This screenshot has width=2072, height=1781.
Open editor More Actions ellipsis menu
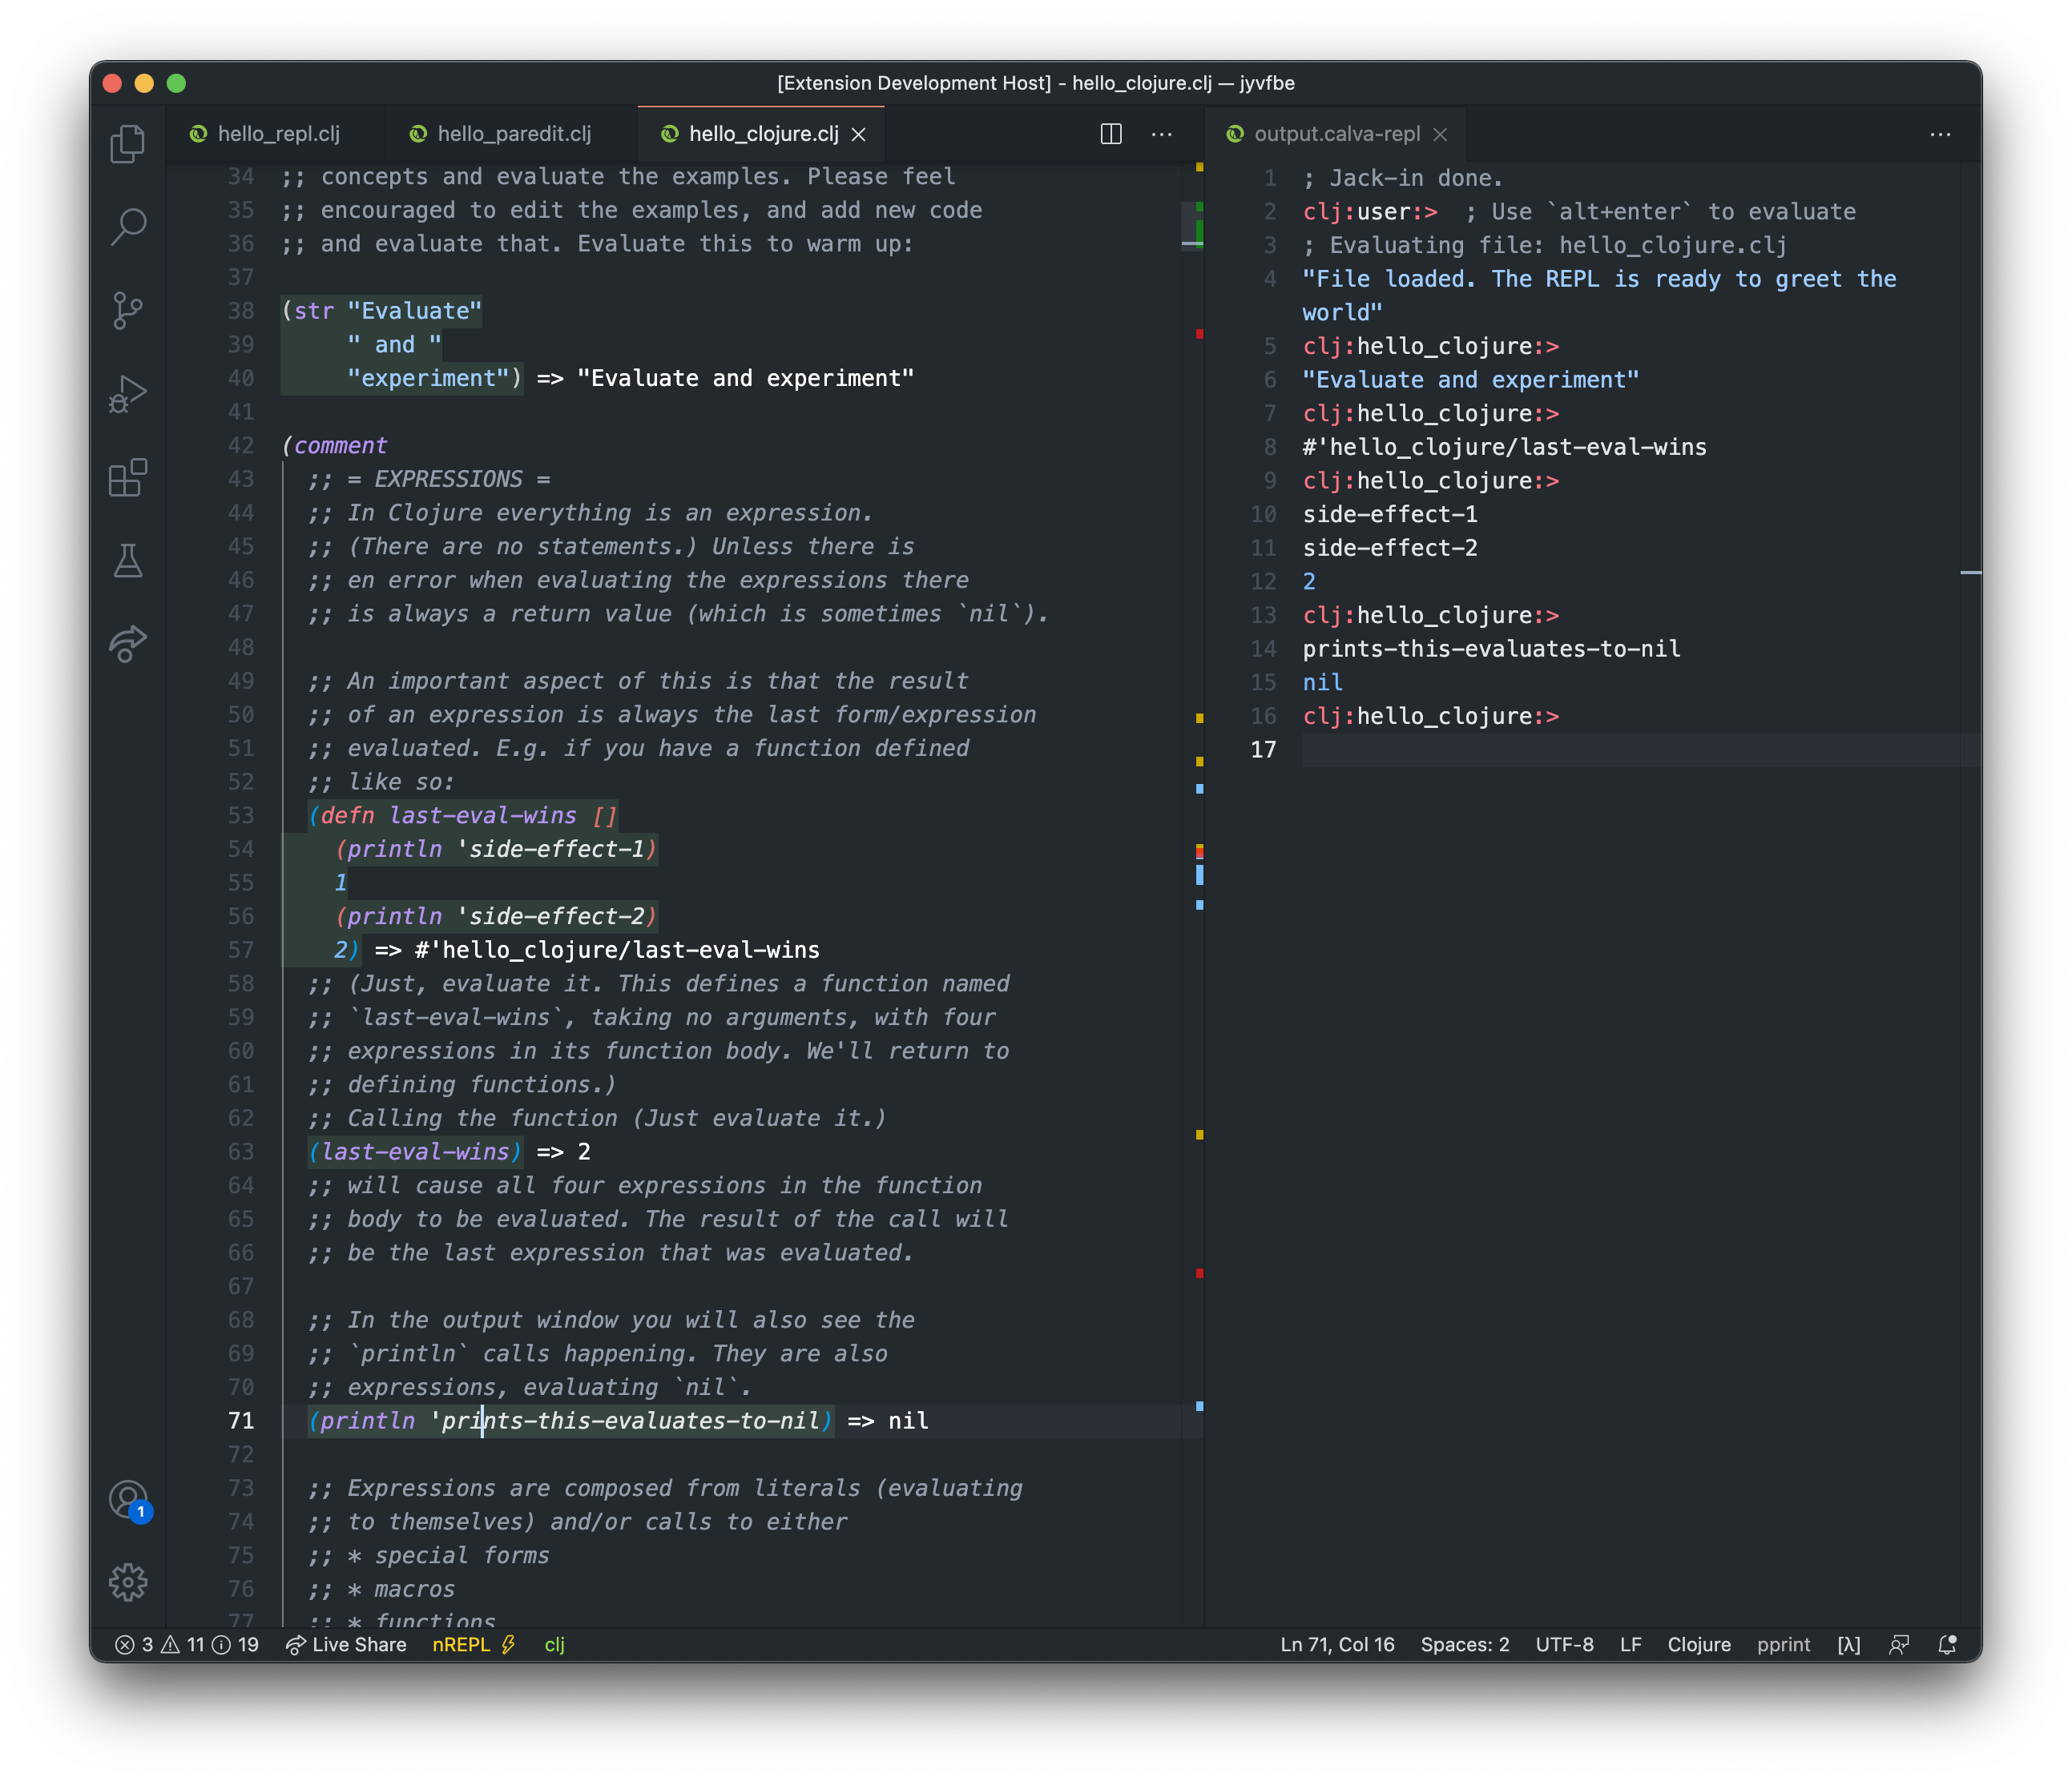[x=1161, y=134]
